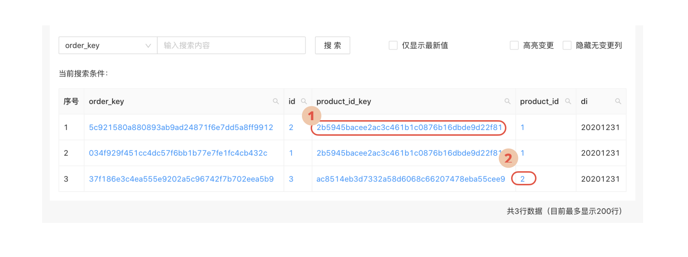Click first-row product_id_key link 2b5945ba

[409, 127]
